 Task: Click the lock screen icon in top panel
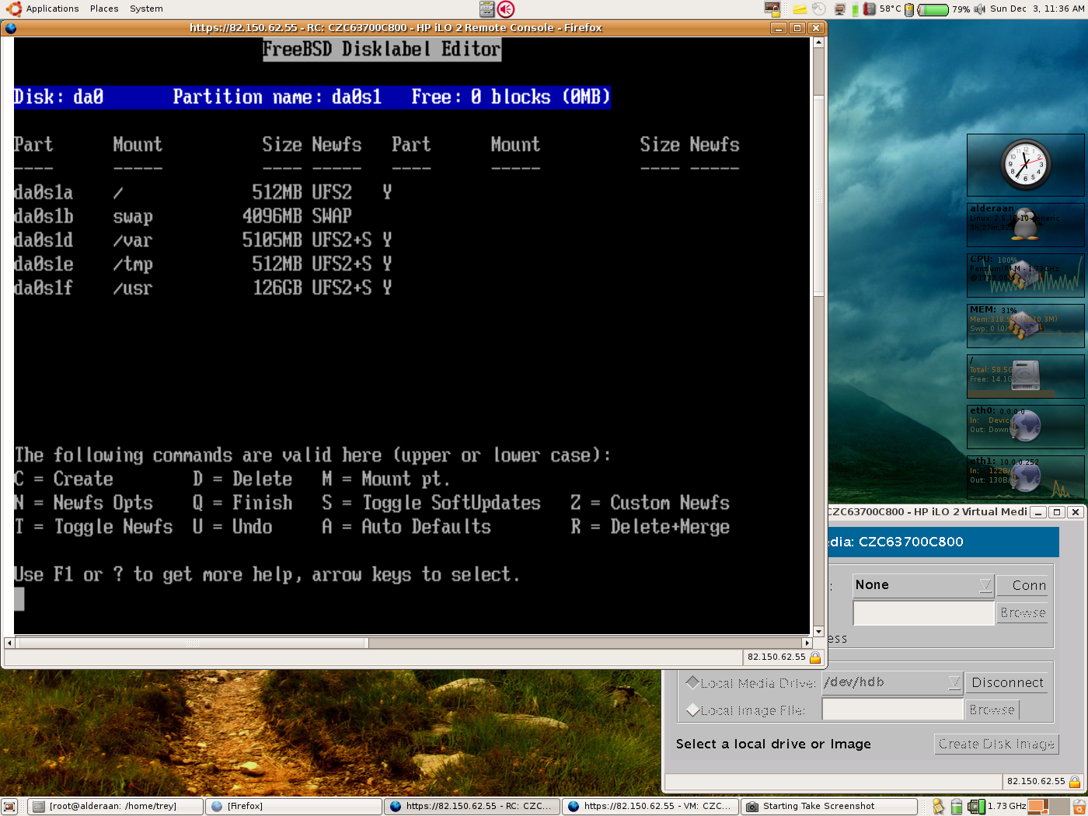click(x=772, y=9)
